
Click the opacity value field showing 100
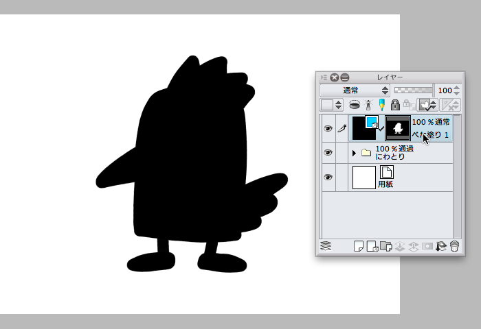[x=444, y=90]
